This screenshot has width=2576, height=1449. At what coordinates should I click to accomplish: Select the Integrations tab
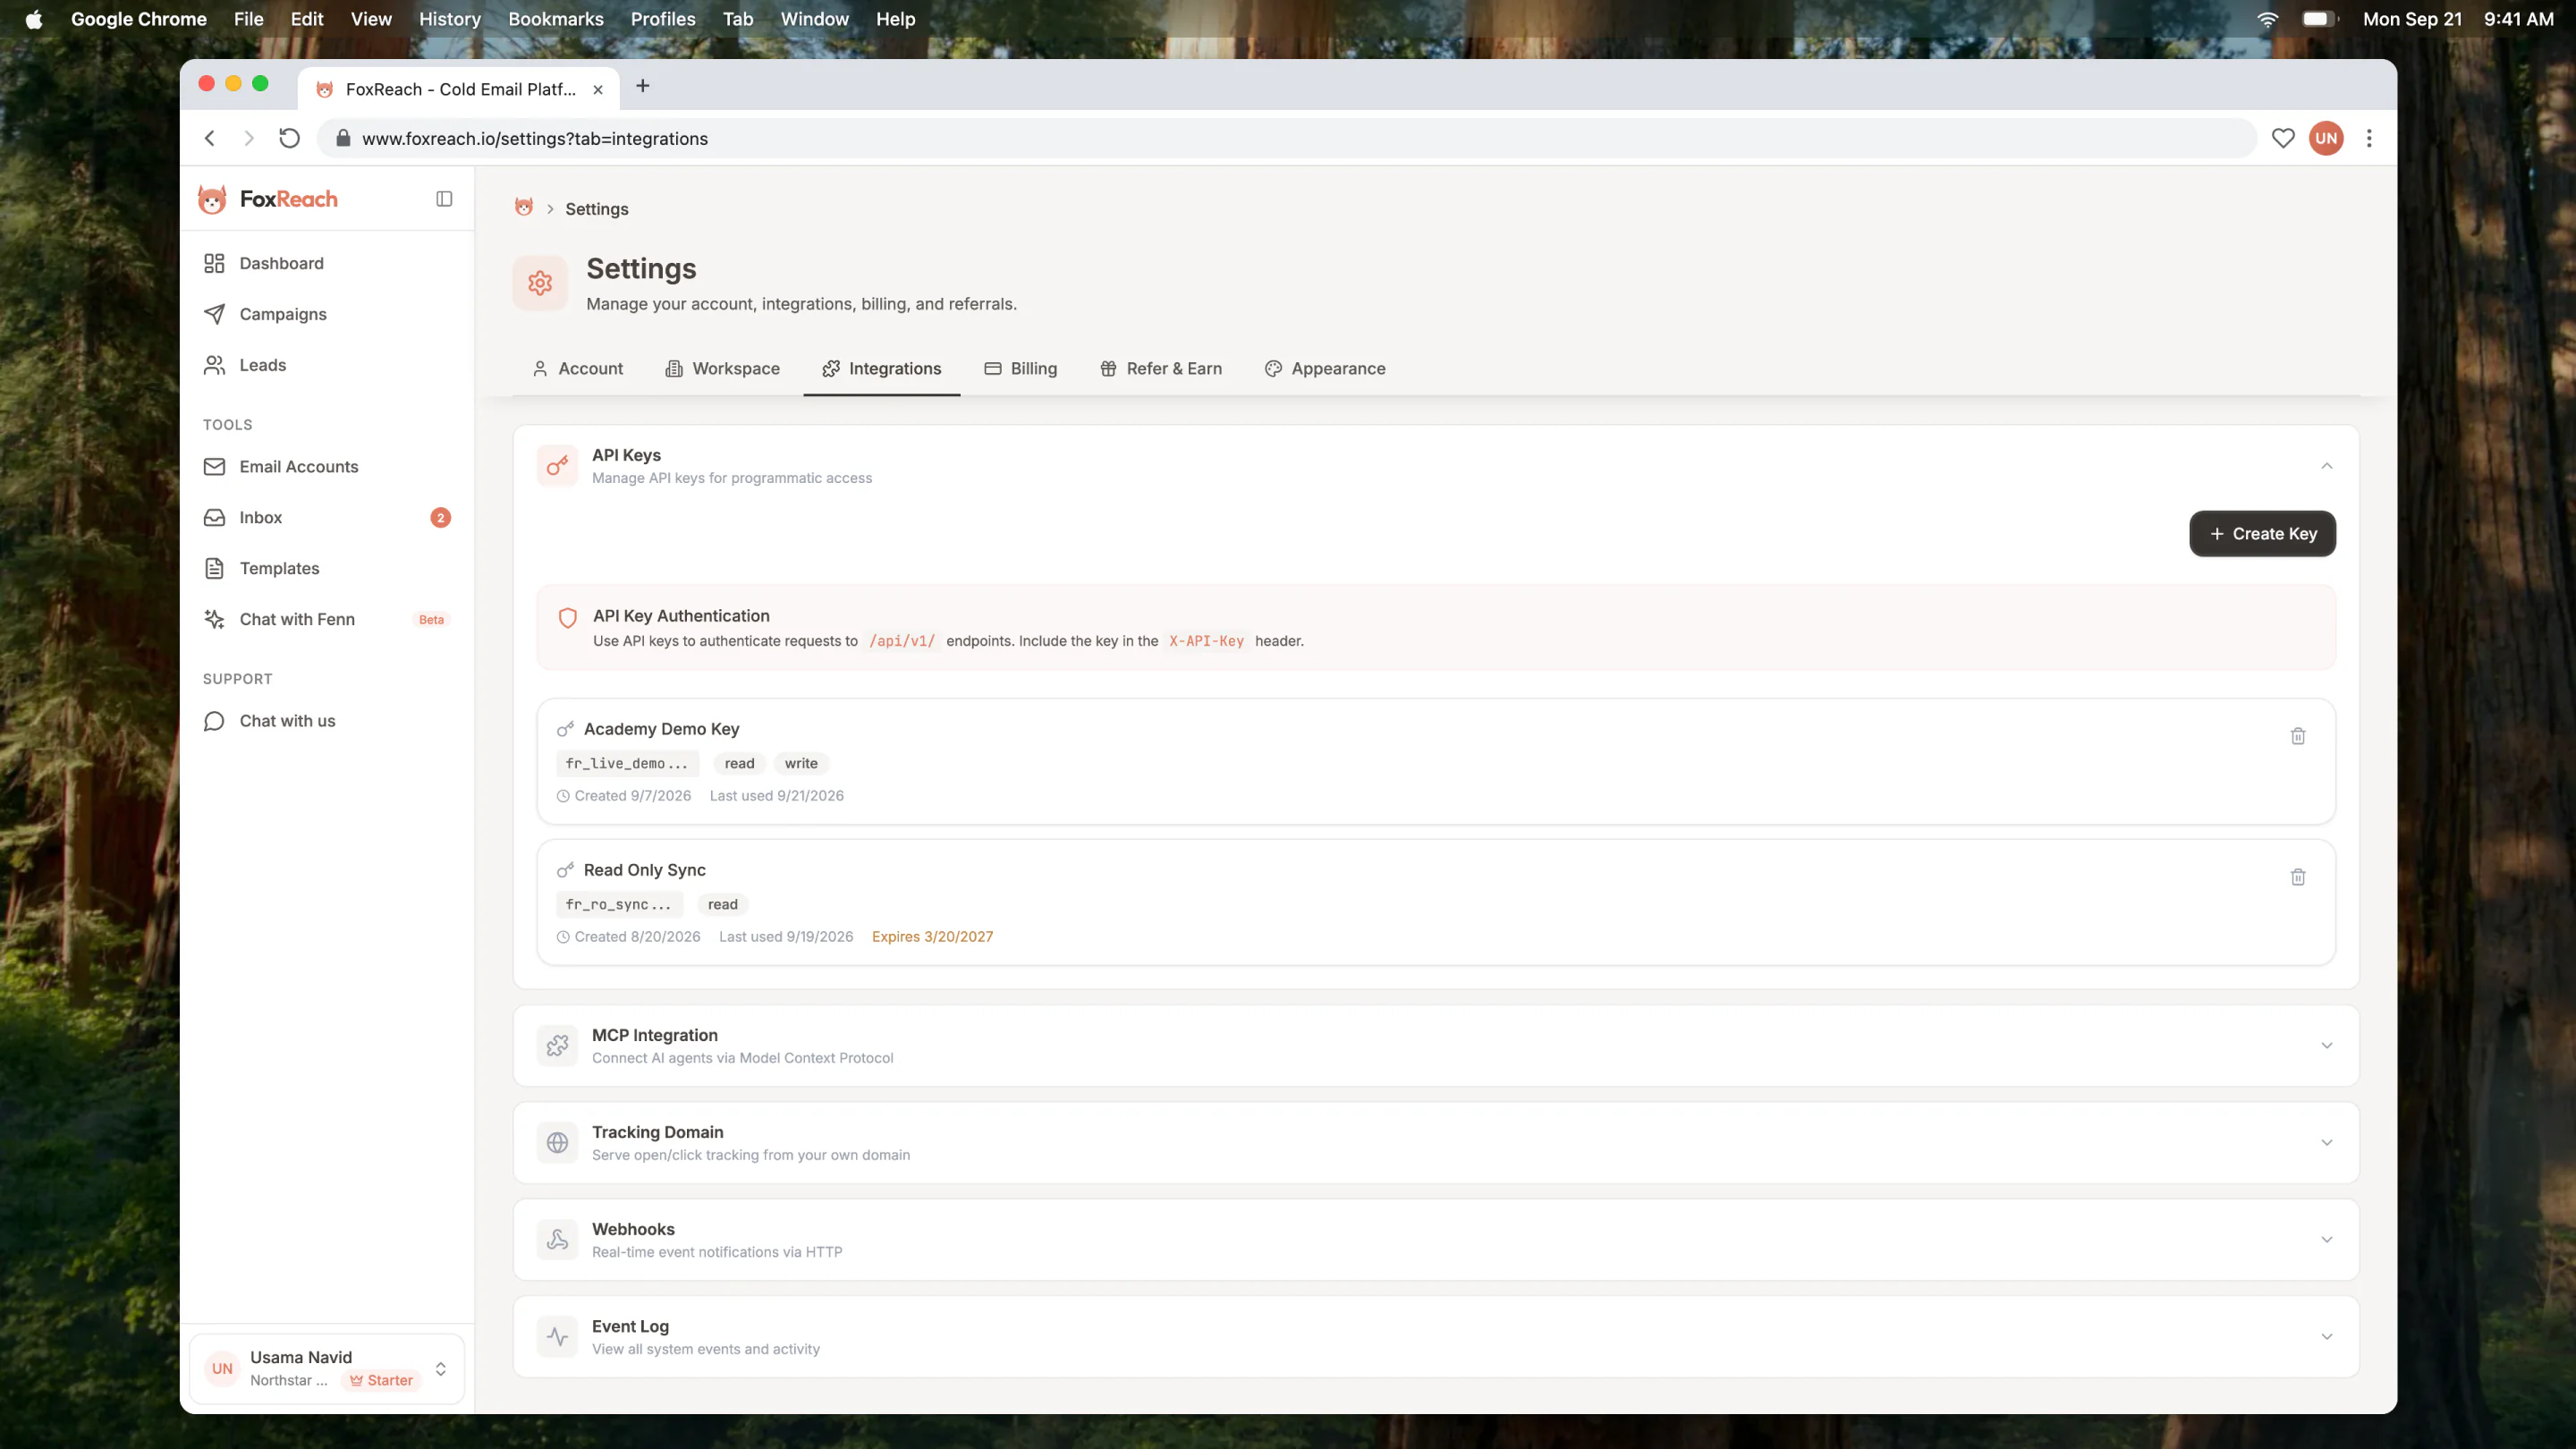pyautogui.click(x=881, y=368)
